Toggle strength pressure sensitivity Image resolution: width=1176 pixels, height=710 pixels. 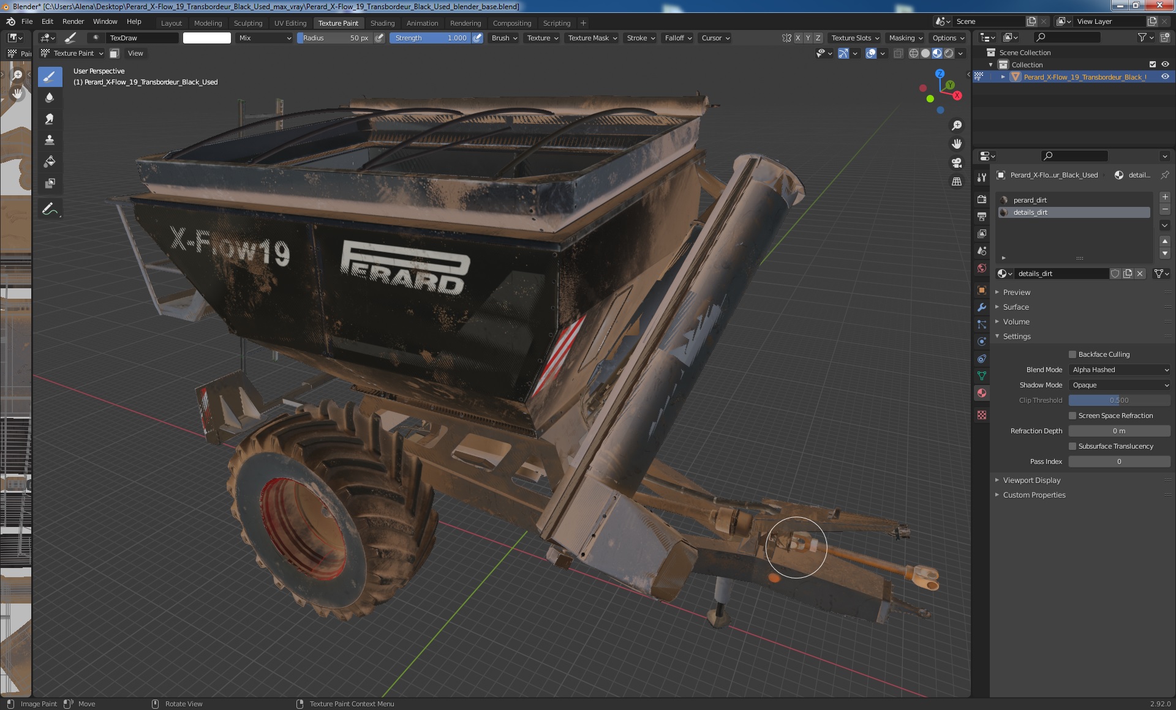click(x=478, y=38)
